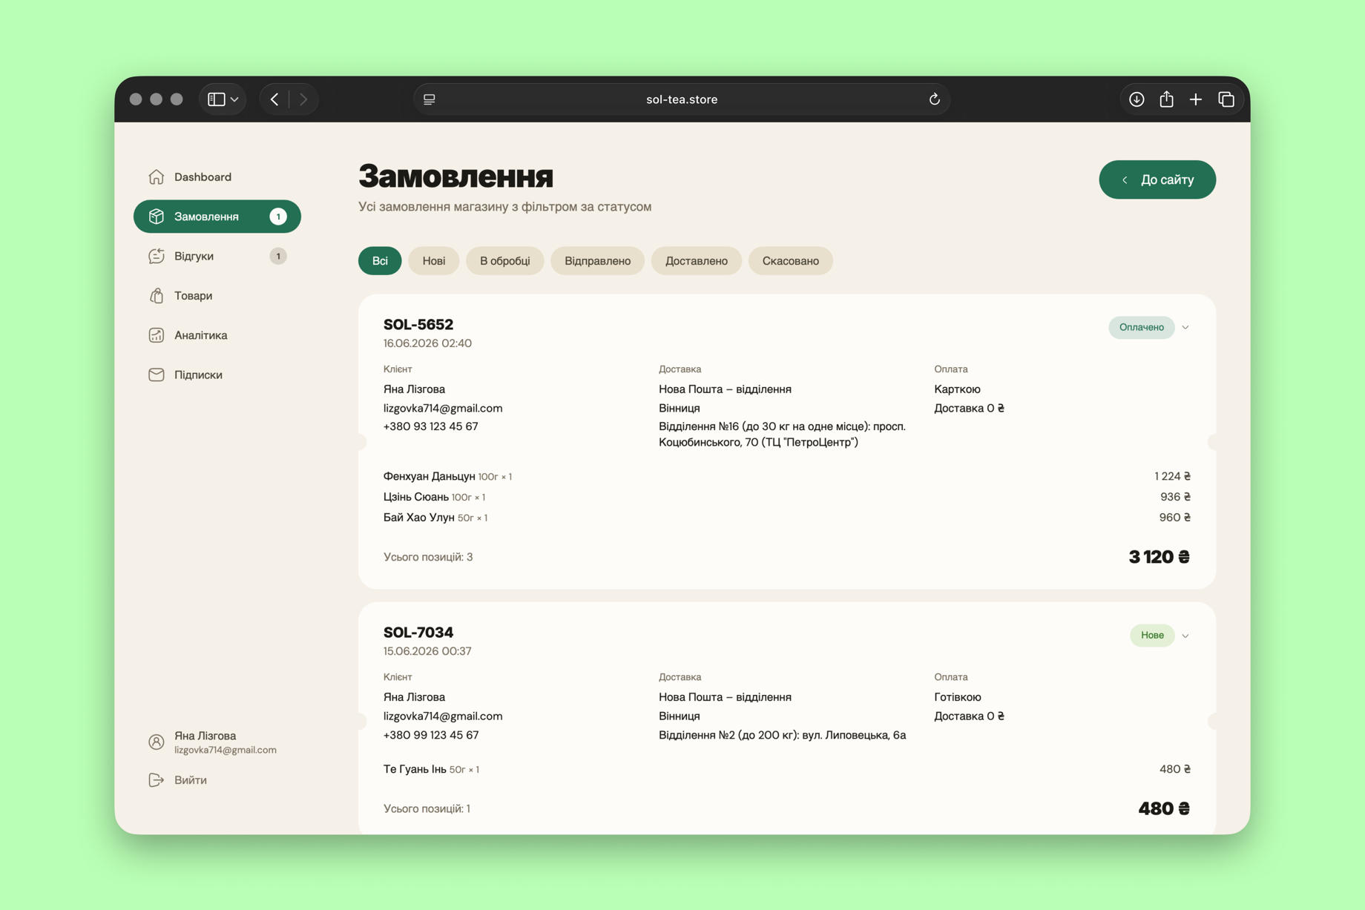Click the Відгуки chat bubble icon
Image resolution: width=1365 pixels, height=910 pixels.
click(x=156, y=256)
